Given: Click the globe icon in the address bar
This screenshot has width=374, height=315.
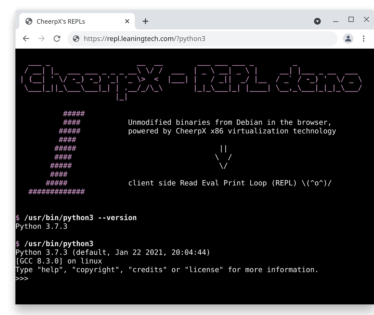Looking at the screenshot, I should (76, 39).
